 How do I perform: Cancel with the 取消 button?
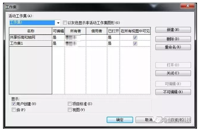point(148,120)
